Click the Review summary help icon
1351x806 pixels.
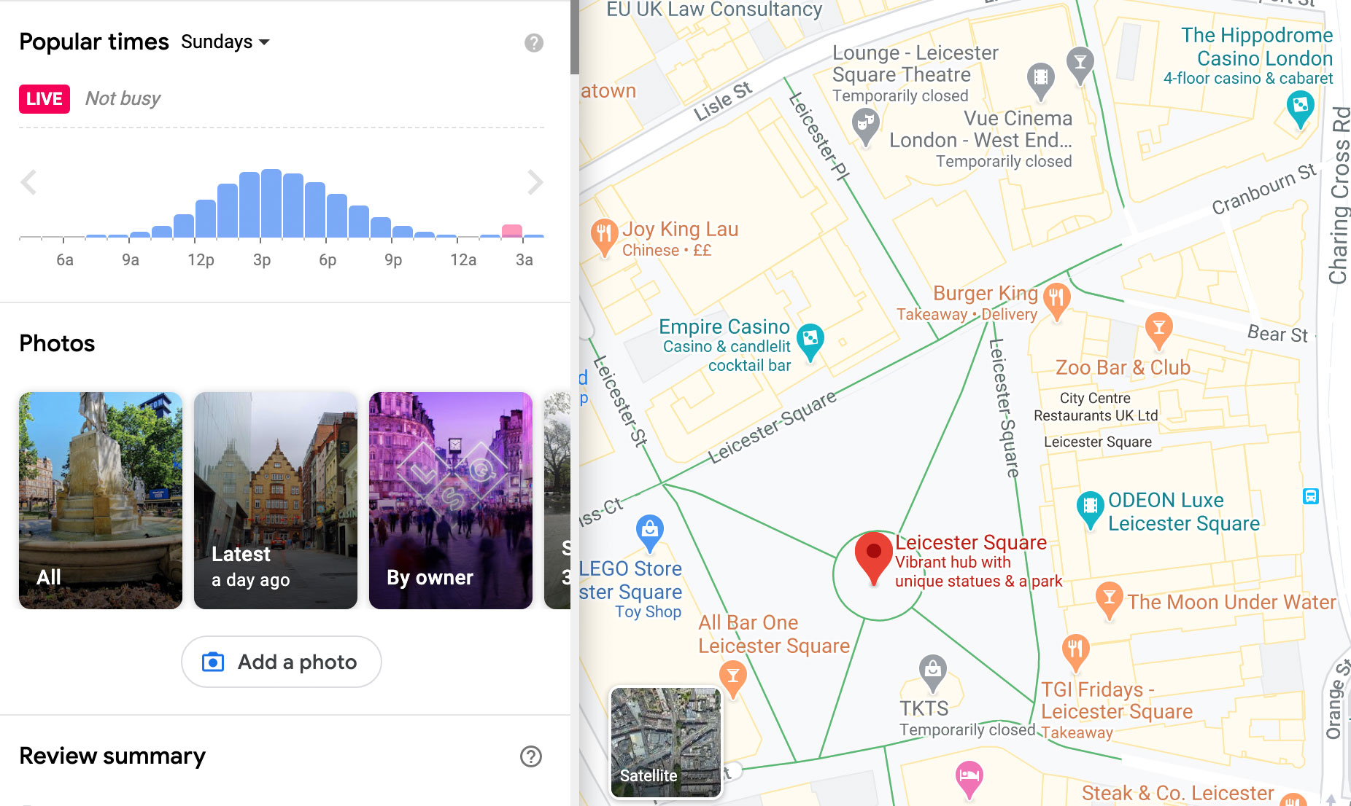coord(531,756)
